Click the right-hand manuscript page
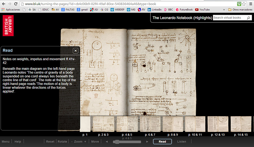This screenshot has width=254, height=147. coord(162,72)
